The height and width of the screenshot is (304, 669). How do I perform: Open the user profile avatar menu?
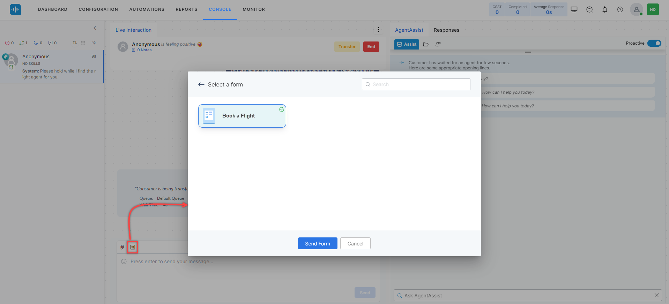(637, 10)
